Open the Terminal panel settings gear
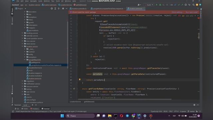213x120 pixels. point(194,105)
